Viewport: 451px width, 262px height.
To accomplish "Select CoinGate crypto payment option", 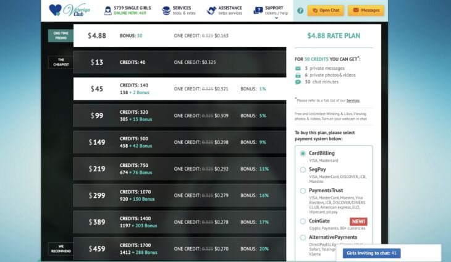I will pyautogui.click(x=303, y=221).
